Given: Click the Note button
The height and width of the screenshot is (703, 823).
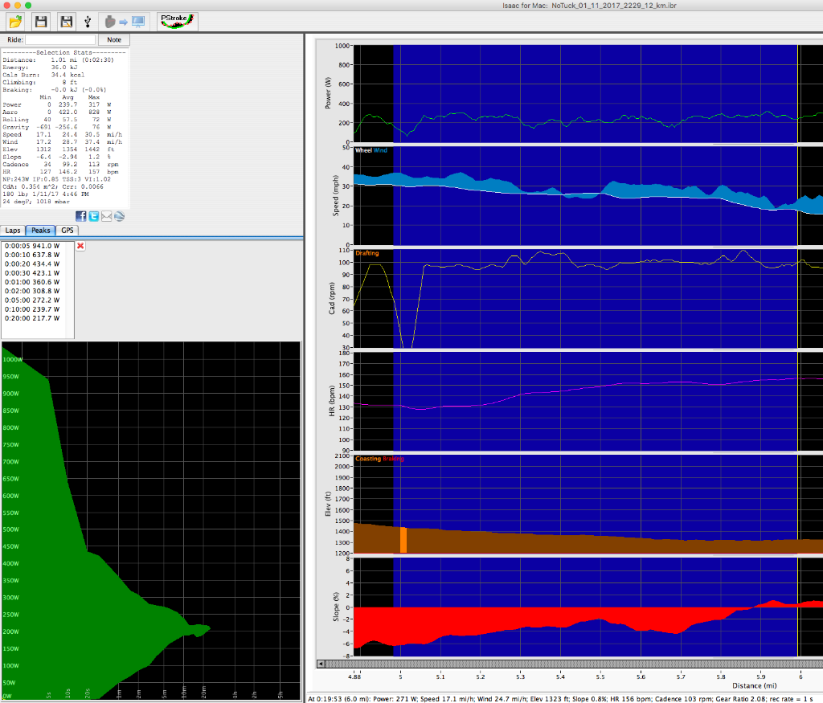Looking at the screenshot, I should 114,39.
